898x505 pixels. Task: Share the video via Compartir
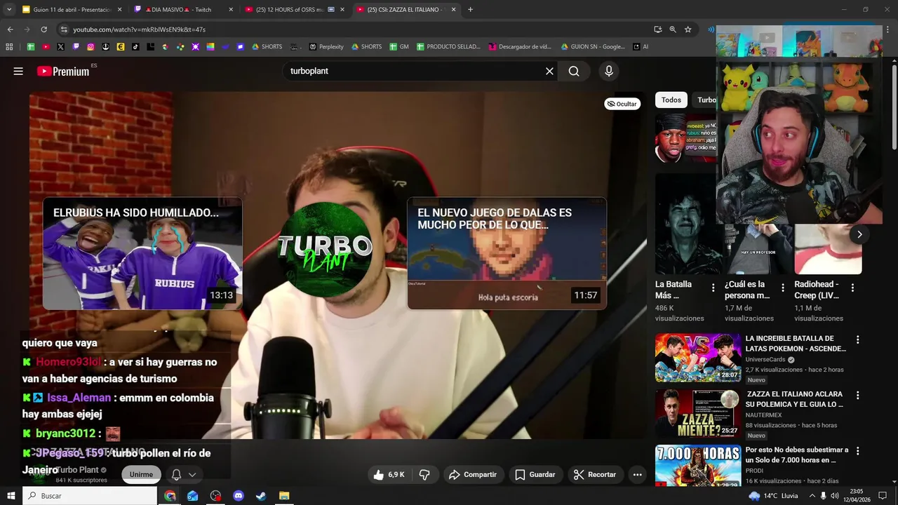point(473,475)
